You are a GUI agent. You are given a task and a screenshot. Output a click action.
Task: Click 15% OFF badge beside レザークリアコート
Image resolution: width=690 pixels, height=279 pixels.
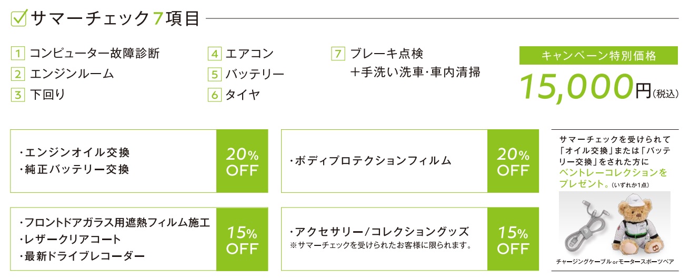pos(242,239)
